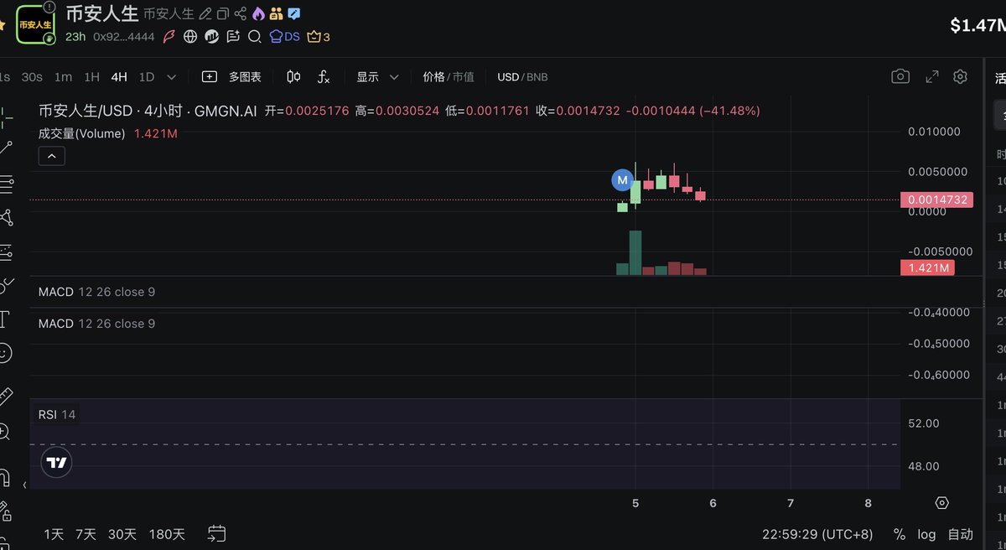Click the star favorite icon
This screenshot has height=550, width=1006.
point(3,26)
